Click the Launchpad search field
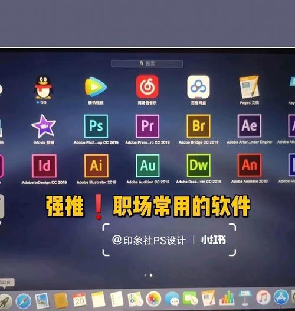 tap(147, 64)
